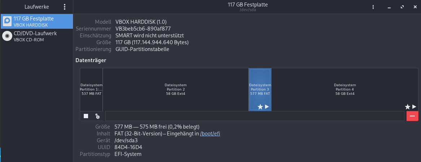Open the drive options menu in header
Image resolution: width=421 pixels, height=162 pixels.
373,7
